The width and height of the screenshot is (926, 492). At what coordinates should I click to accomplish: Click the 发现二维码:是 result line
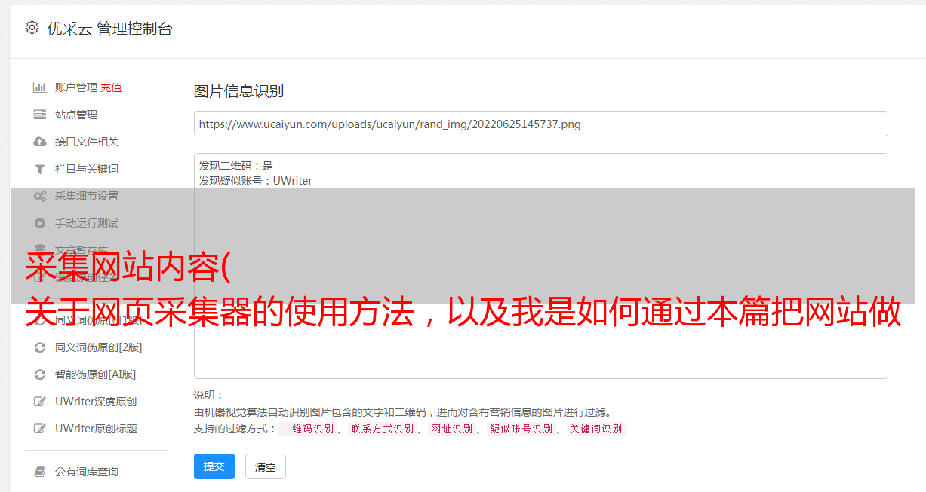coord(236,166)
